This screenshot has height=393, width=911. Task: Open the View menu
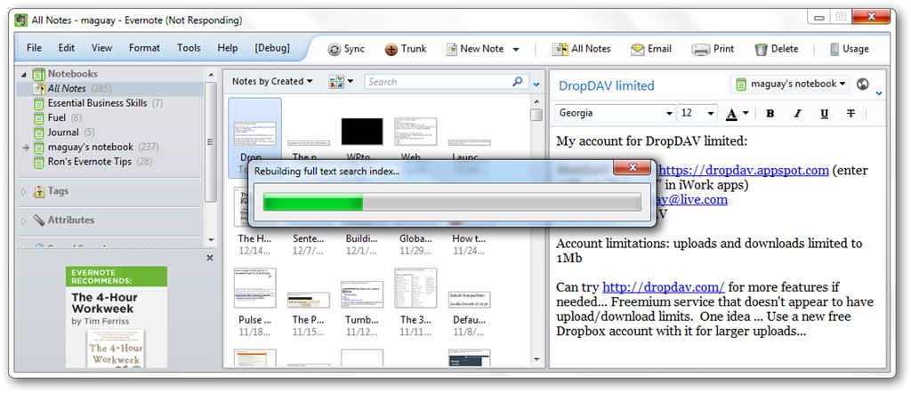[x=101, y=48]
